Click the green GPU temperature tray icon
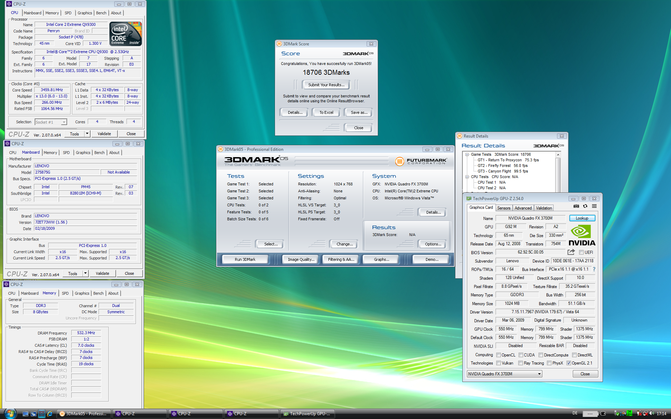 coord(629,413)
